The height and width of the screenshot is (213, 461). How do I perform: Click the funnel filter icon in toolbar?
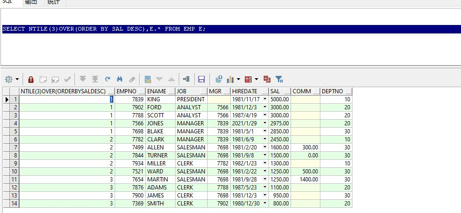pyautogui.click(x=279, y=80)
